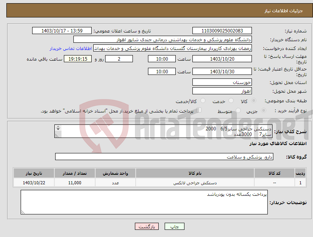Click the price validity time 10:00 field
Viewport: 313px width, 237px height.
point(162,71)
